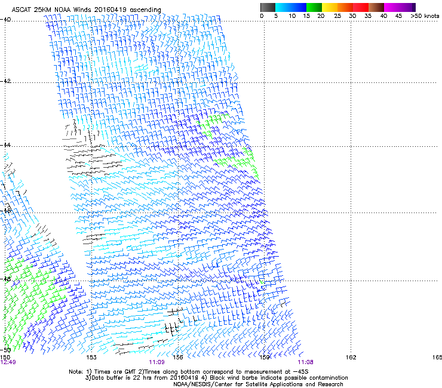
Task: Click the legend label '35'
Action: (x=368, y=16)
